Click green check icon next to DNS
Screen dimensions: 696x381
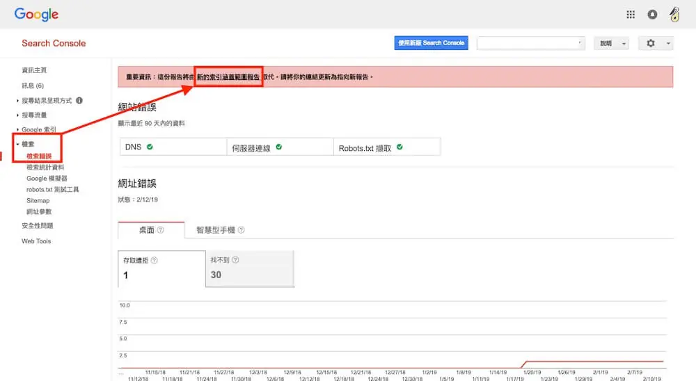pos(150,147)
